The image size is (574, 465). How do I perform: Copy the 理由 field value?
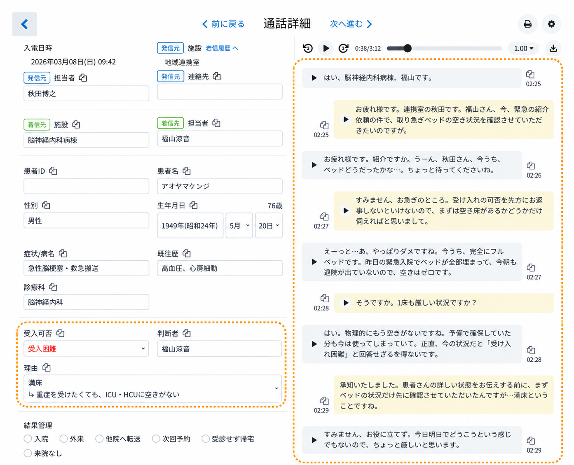[46, 367]
